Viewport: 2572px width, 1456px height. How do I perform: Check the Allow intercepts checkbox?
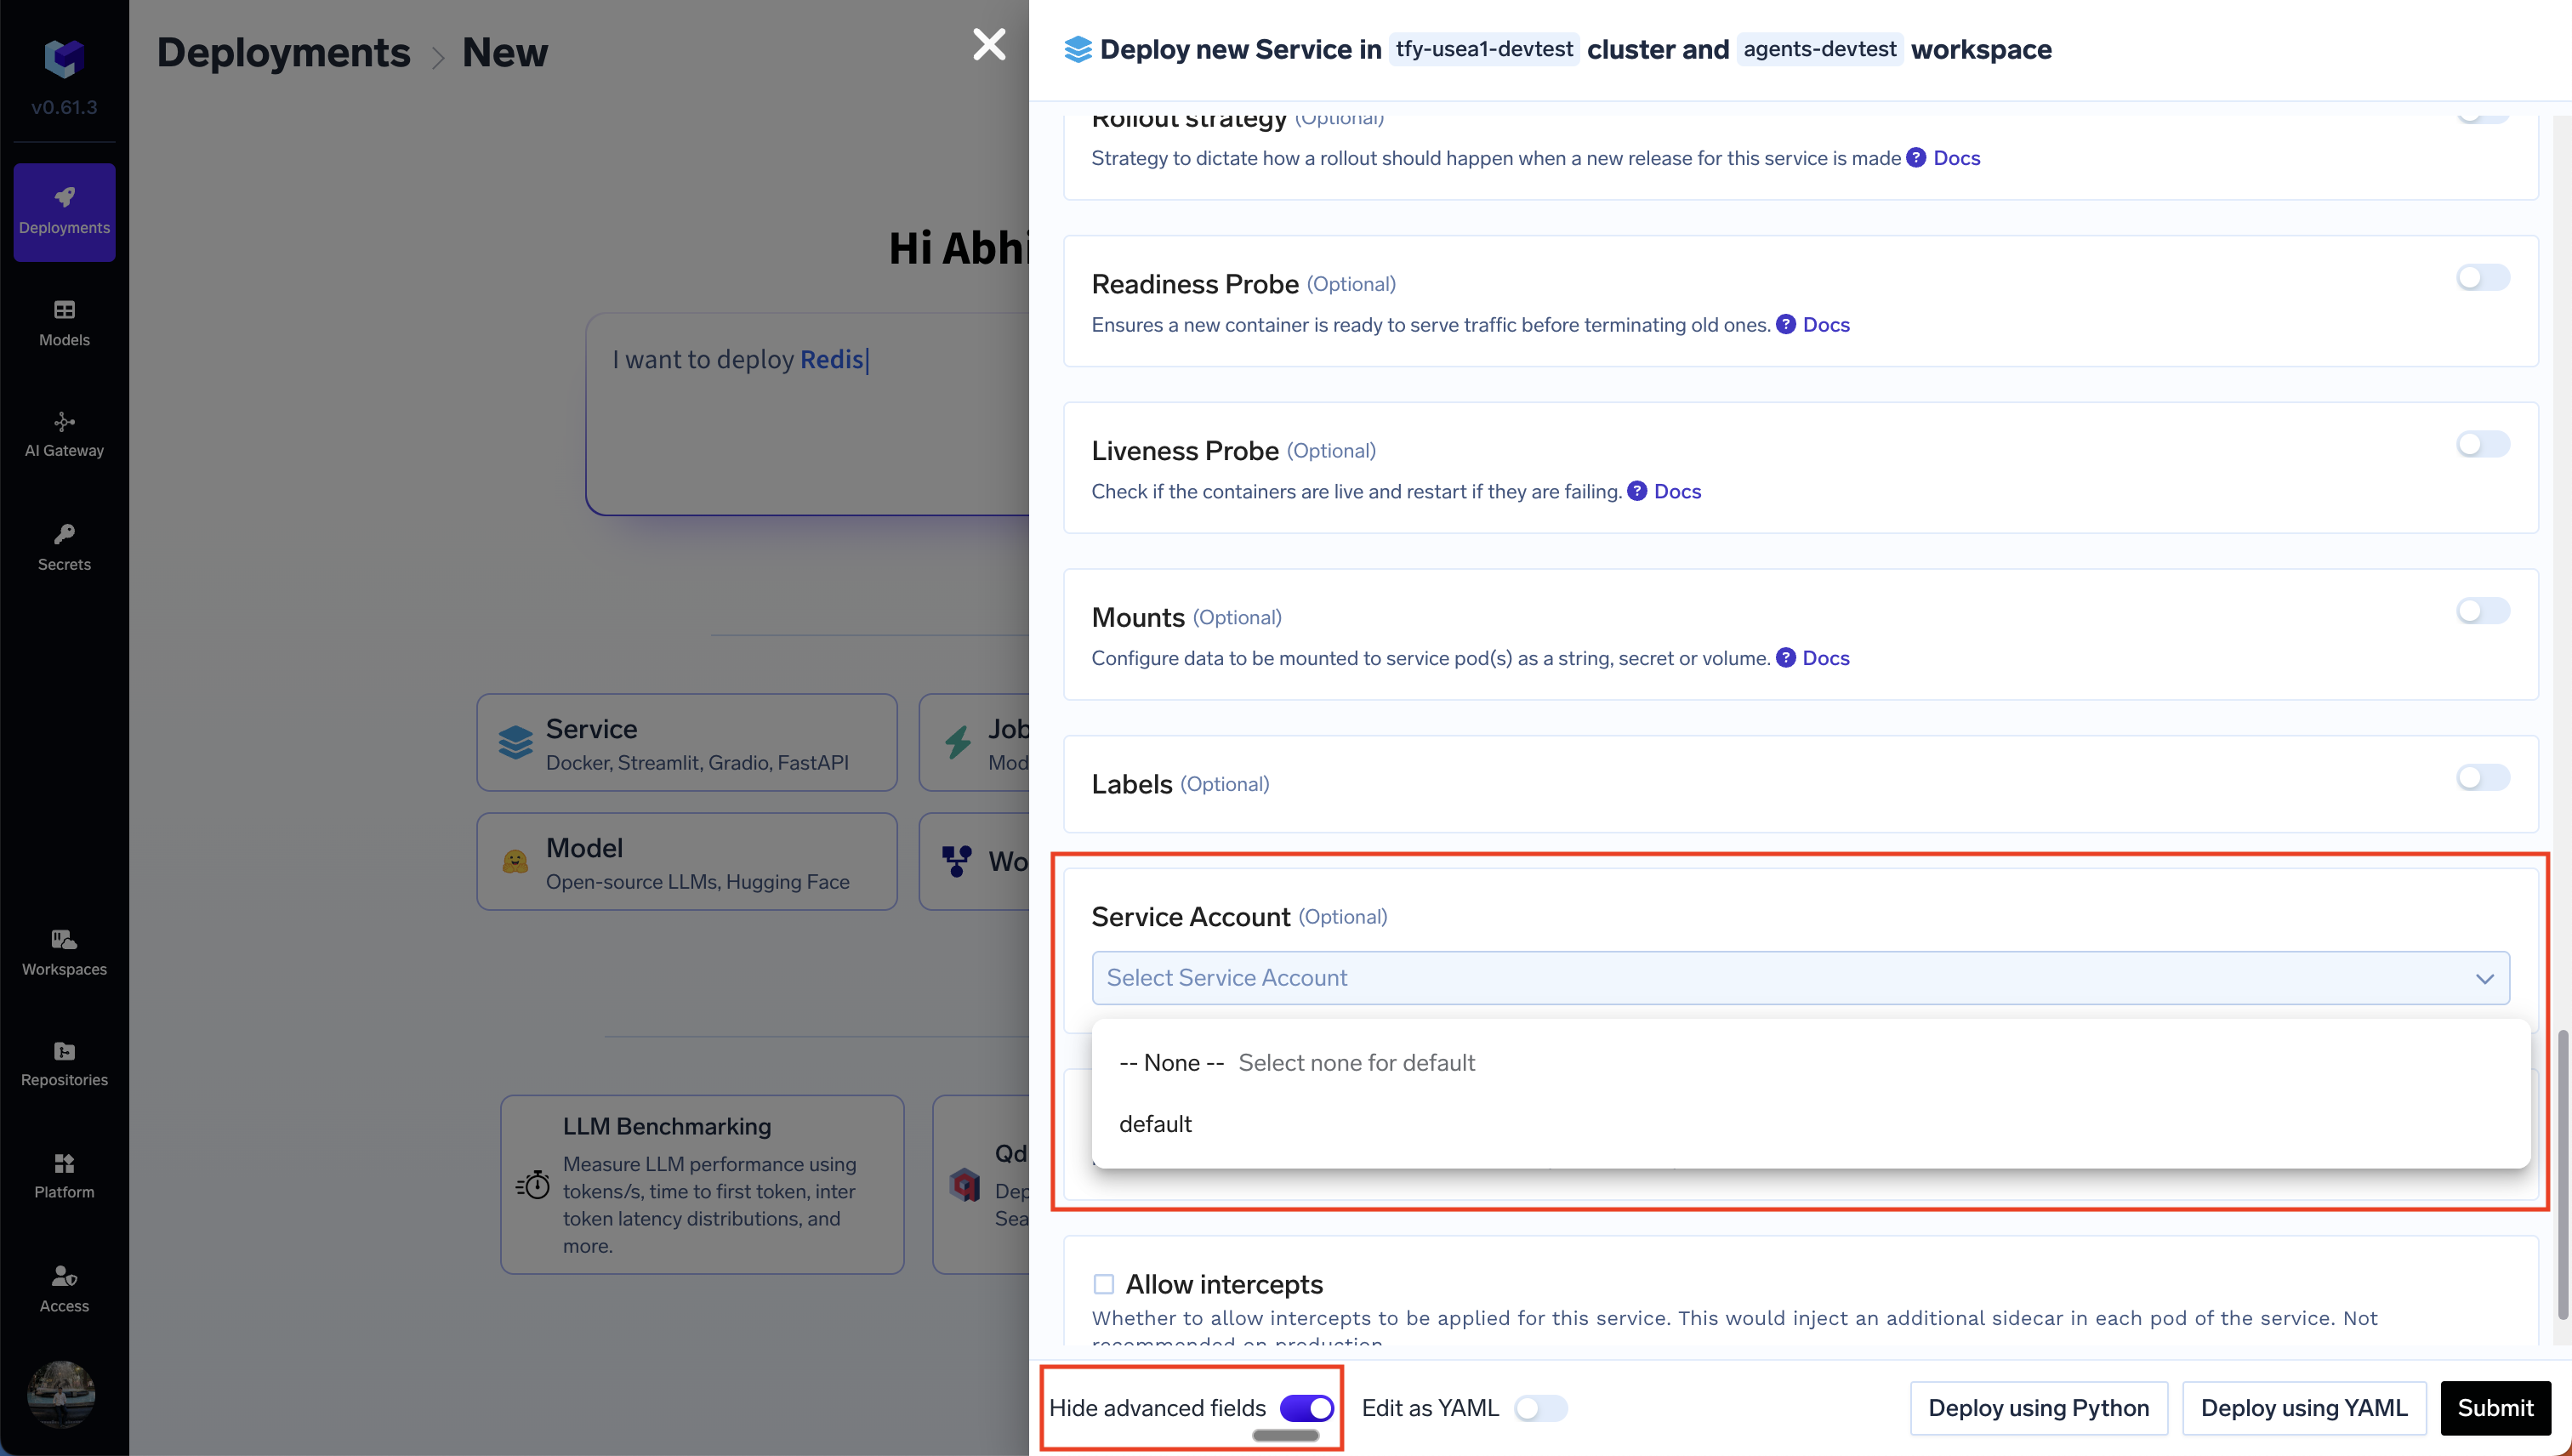coord(1103,1284)
